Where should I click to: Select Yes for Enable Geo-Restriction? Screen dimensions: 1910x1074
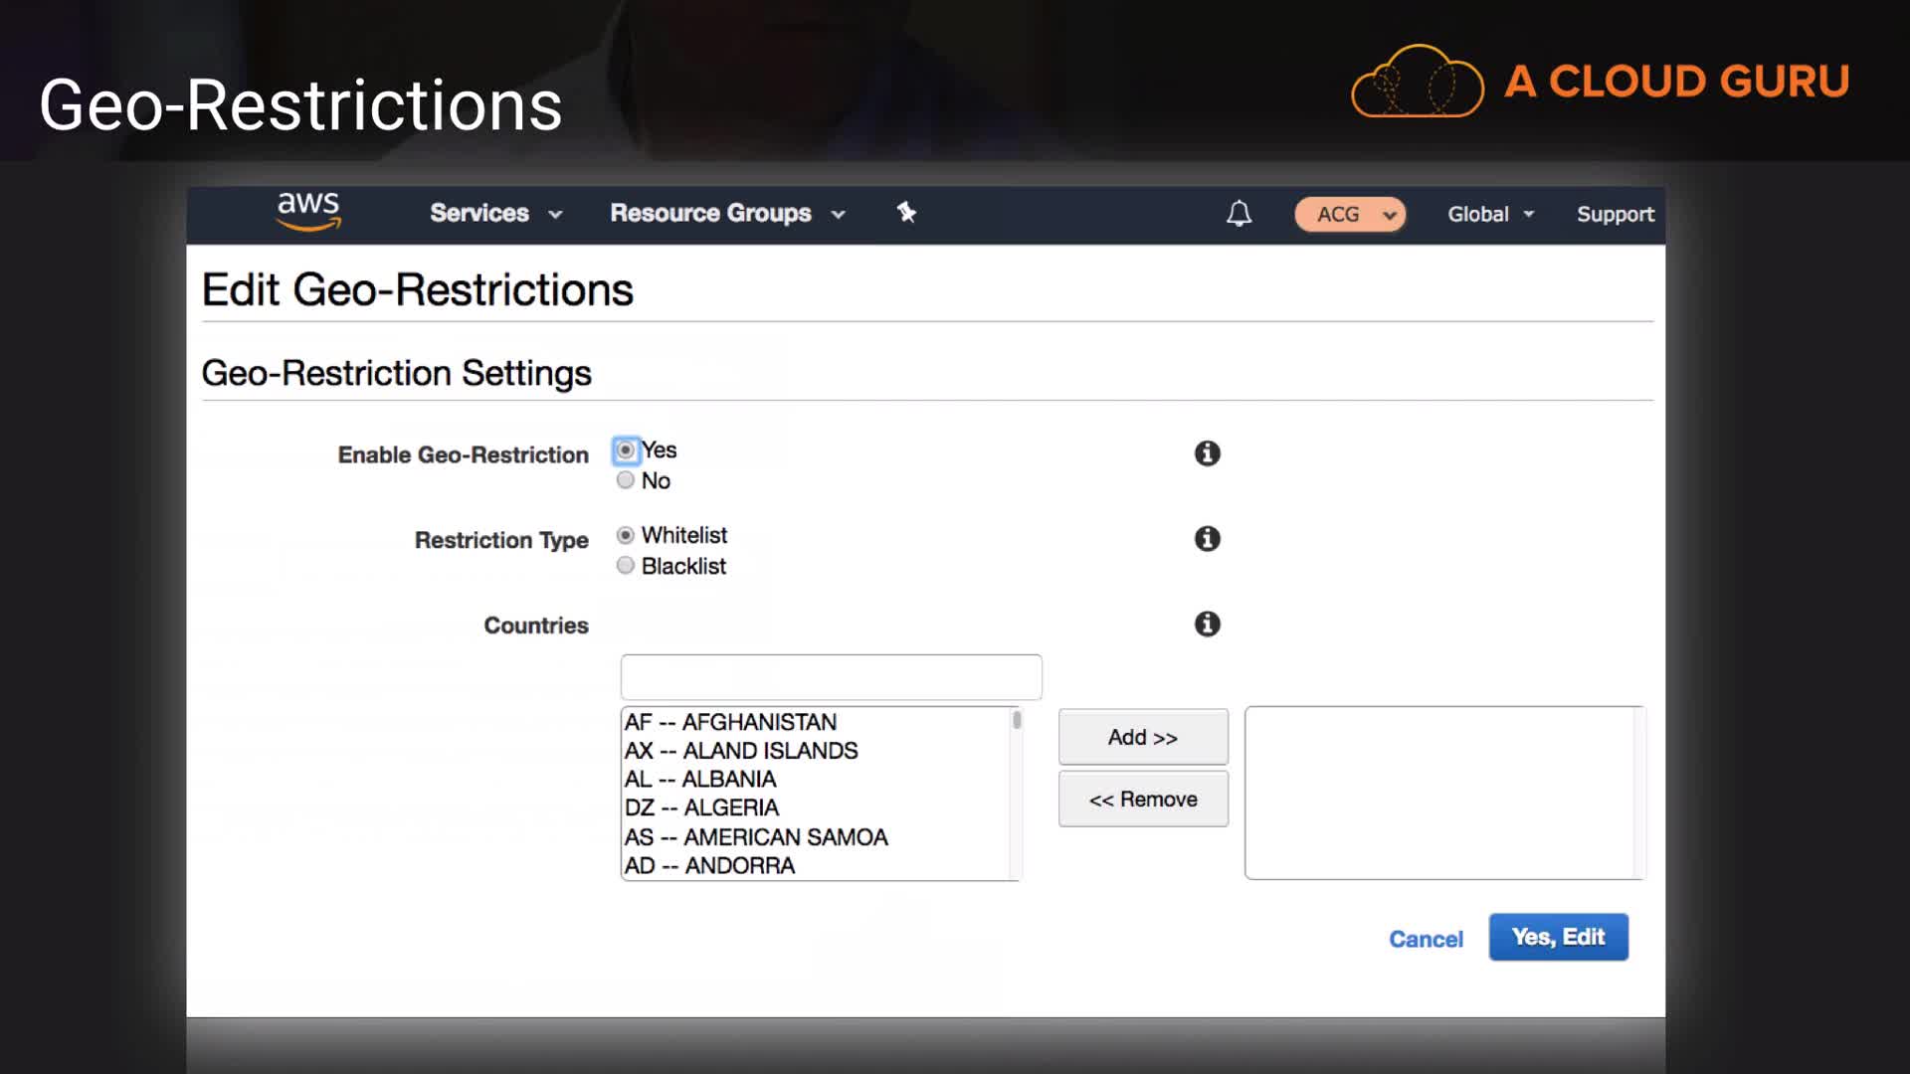626,450
